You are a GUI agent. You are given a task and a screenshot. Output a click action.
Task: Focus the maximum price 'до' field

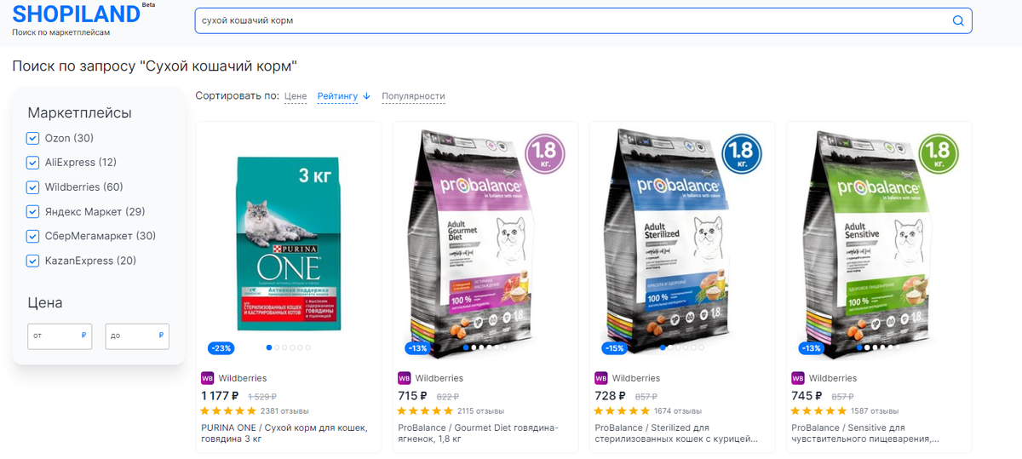click(x=137, y=336)
